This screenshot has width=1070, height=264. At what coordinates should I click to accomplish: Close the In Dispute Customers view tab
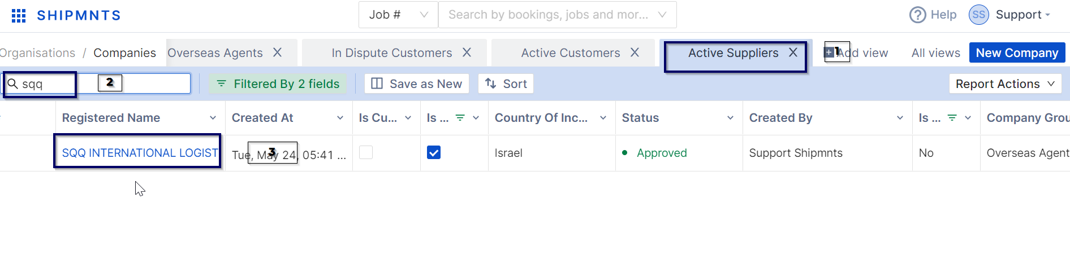pos(467,52)
